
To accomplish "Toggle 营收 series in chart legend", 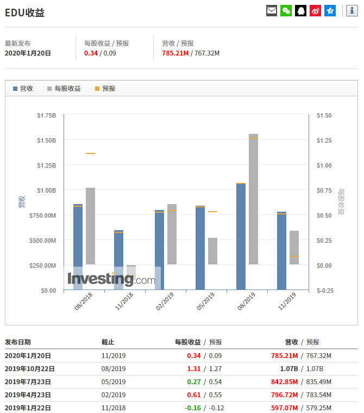I will 23,89.
